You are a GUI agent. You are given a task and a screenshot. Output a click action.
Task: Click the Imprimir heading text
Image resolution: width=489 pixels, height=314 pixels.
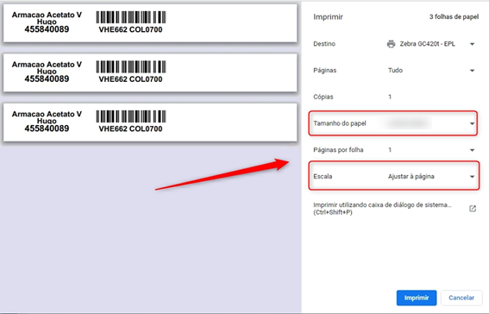pyautogui.click(x=328, y=17)
